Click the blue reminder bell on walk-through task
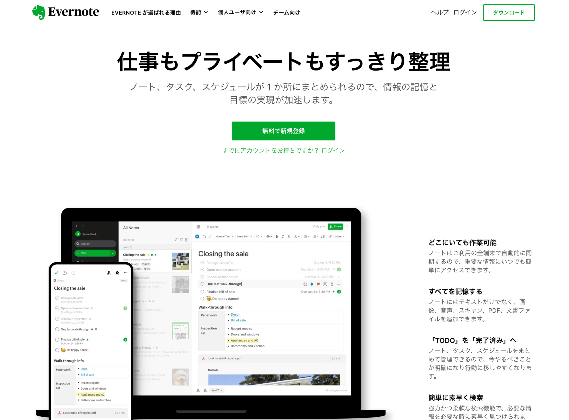569x420 pixels. pyautogui.click(x=312, y=284)
